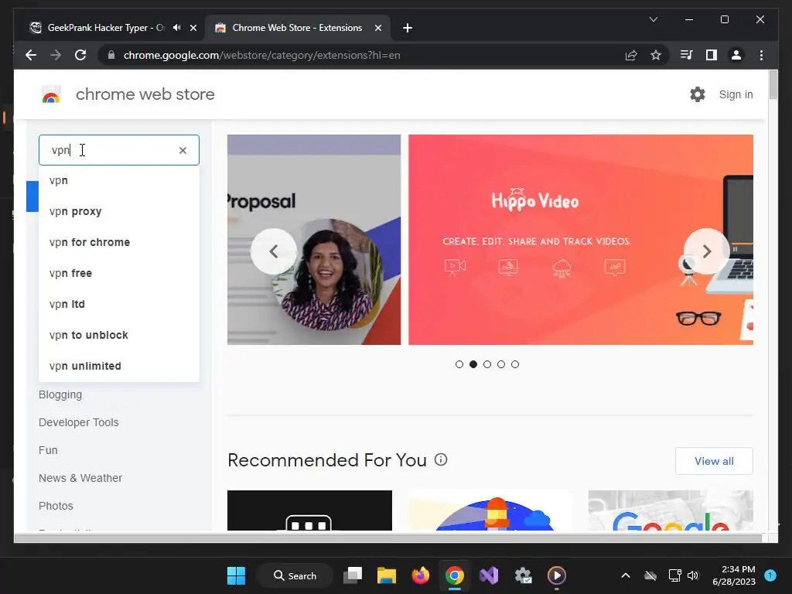The height and width of the screenshot is (594, 792).
Task: Open clock and date panel
Action: pyautogui.click(x=734, y=575)
